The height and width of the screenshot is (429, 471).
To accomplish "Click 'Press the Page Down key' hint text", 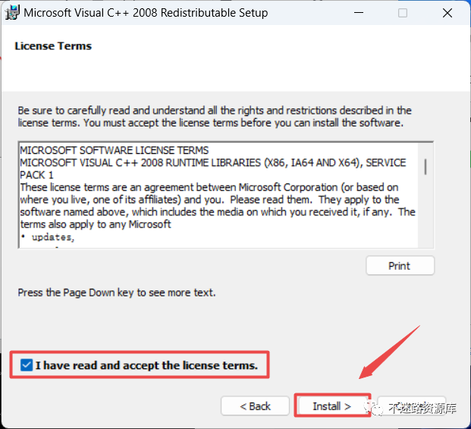I will (x=117, y=293).
